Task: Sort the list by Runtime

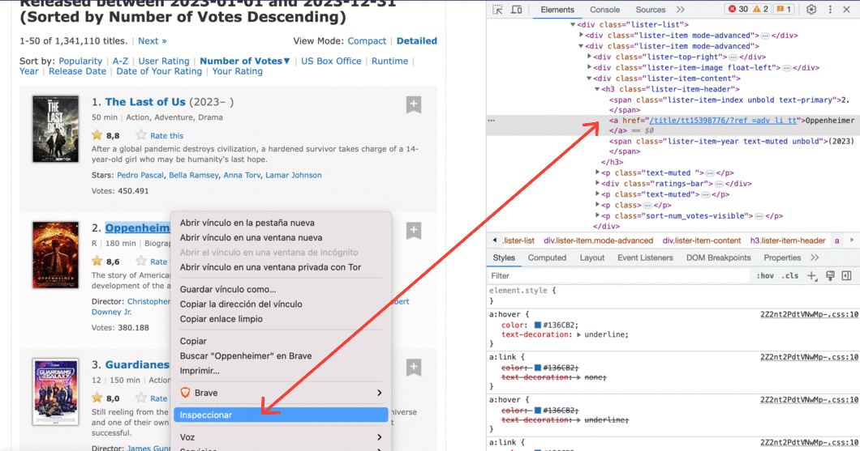Action: click(390, 61)
